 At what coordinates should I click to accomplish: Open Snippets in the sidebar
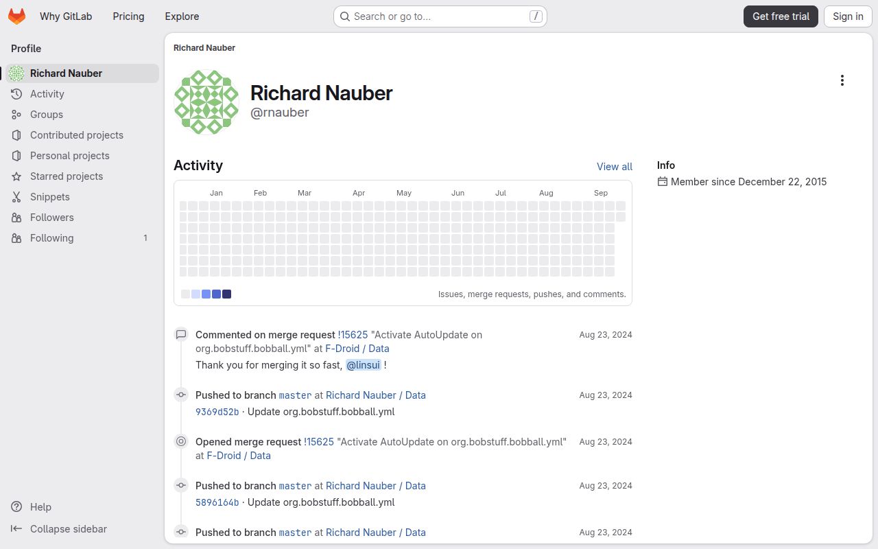pos(82,197)
